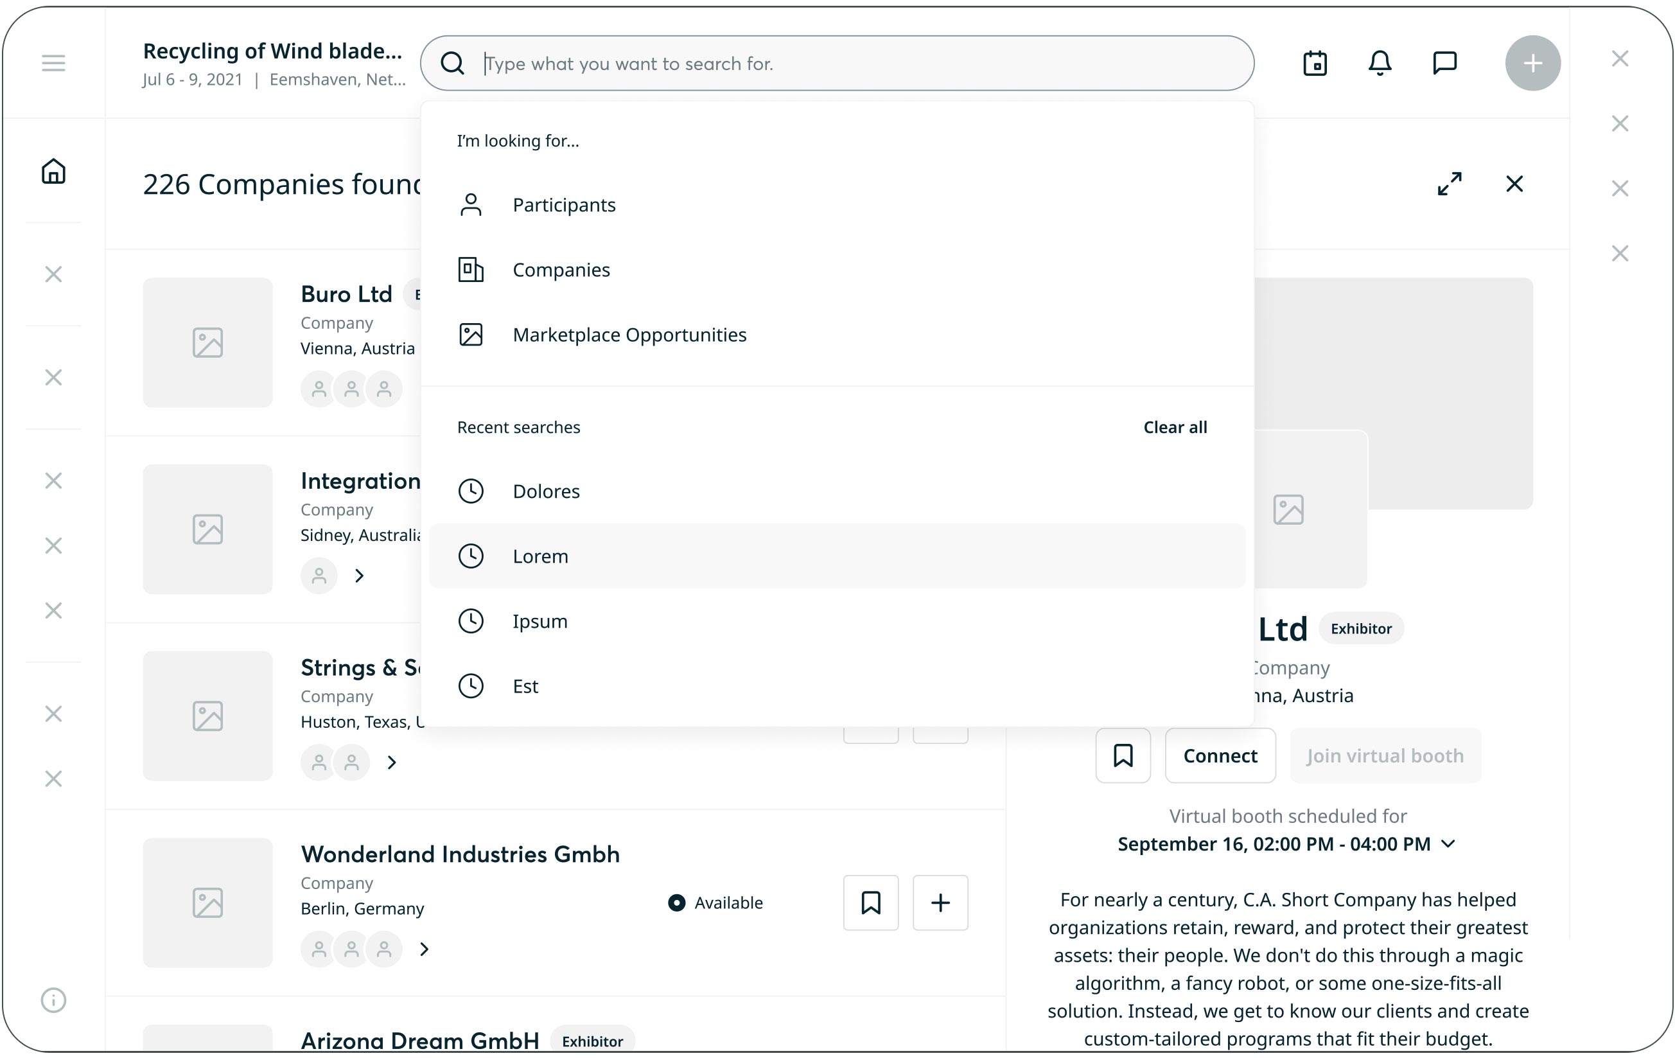Open the calendar icon in header
This screenshot has width=1675, height=1058.
coord(1315,64)
